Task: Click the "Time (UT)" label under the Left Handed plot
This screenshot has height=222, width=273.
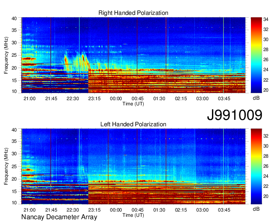Action: pyautogui.click(x=133, y=215)
